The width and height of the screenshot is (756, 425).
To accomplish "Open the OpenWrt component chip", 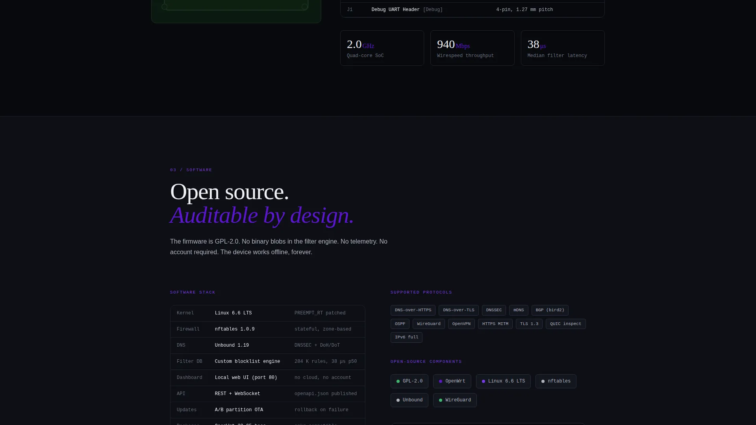I will 452,381.
